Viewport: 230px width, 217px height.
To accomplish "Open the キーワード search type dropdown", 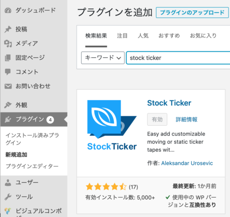I will point(103,58).
